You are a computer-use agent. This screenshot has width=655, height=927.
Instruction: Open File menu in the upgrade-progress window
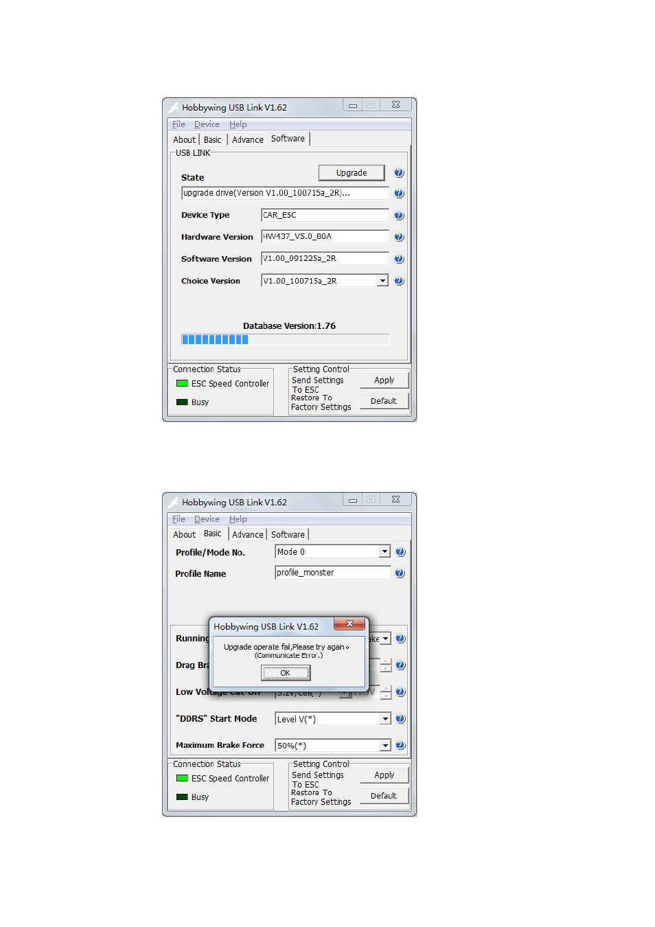click(179, 124)
